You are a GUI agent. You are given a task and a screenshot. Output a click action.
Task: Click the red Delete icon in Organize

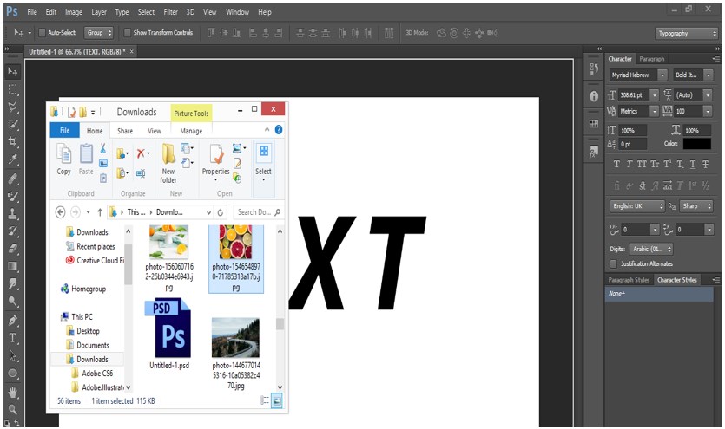141,153
